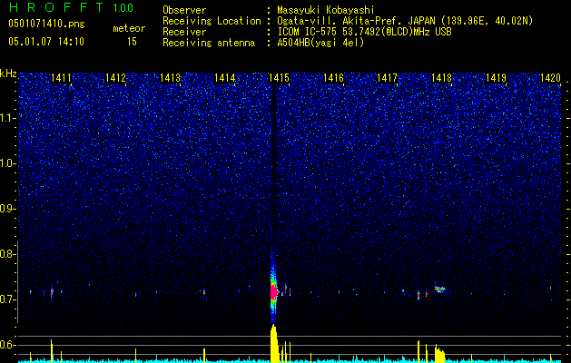Click the Receiving Location label
This screenshot has width=571, height=363.
[212, 21]
